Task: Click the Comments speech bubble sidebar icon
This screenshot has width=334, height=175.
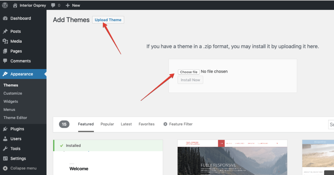Action: [5, 61]
